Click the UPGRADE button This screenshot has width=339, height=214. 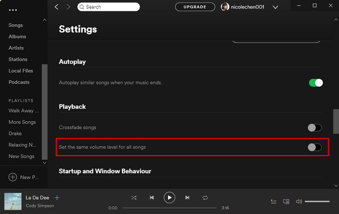pyautogui.click(x=195, y=7)
